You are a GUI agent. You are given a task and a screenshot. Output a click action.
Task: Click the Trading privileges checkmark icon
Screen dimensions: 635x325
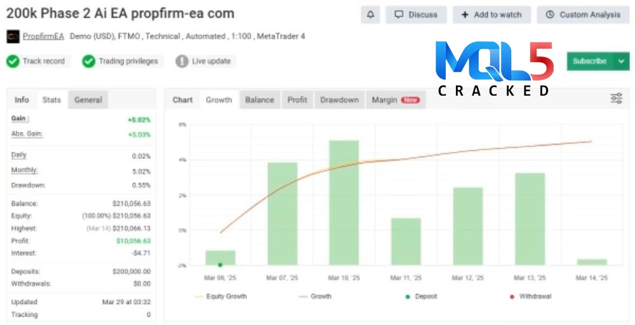click(88, 61)
